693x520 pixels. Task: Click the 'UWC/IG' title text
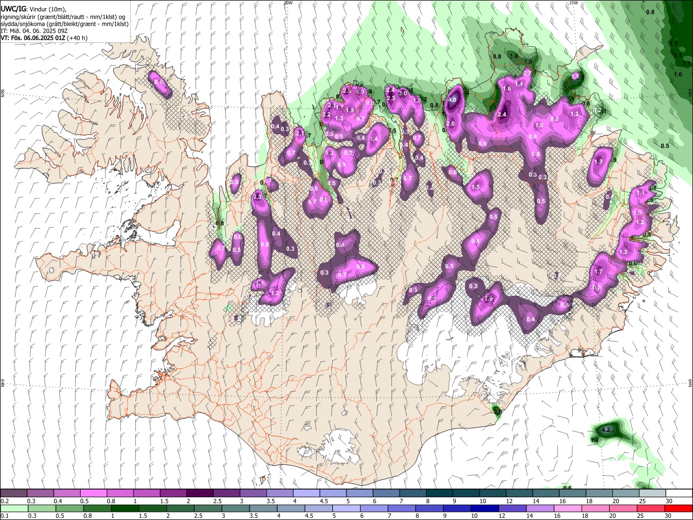pos(13,9)
